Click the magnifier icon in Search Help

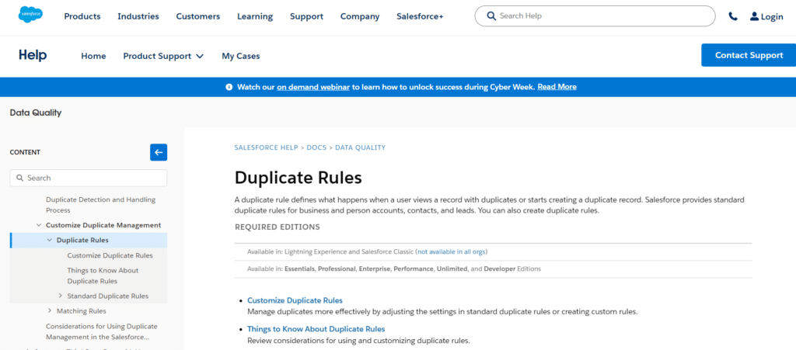tap(491, 16)
